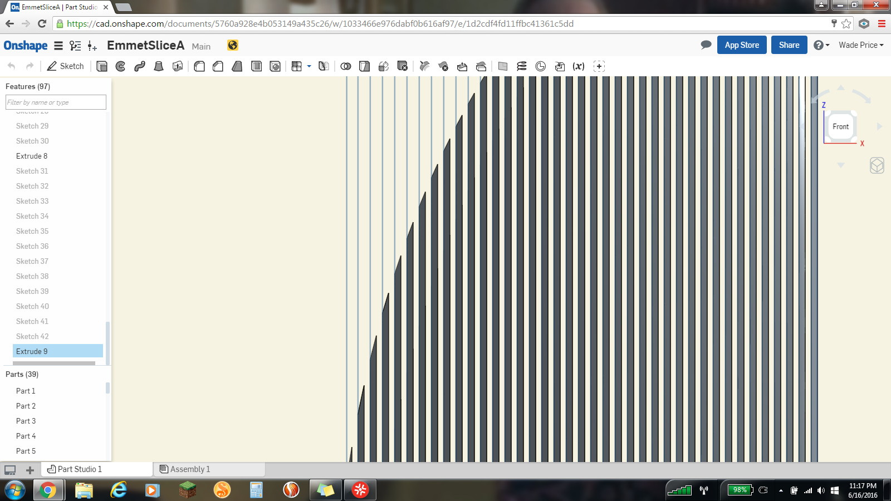
Task: Open the Onshape hamburger menu
Action: [x=58, y=46]
